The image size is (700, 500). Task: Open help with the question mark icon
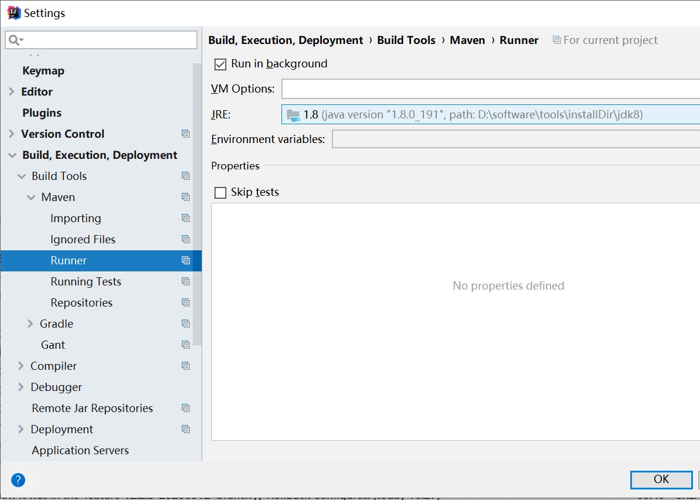click(x=18, y=480)
